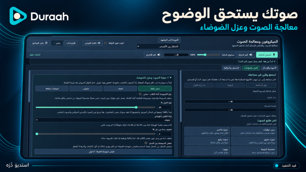Screen dimensions: 306x172
Task: Click the النتيجة المرسلة dB meter
Action: (230, 110)
